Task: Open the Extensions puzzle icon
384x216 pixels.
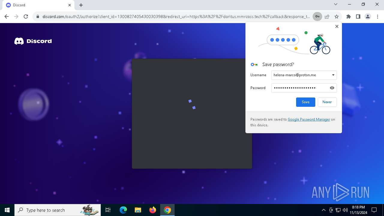Action: click(349, 16)
